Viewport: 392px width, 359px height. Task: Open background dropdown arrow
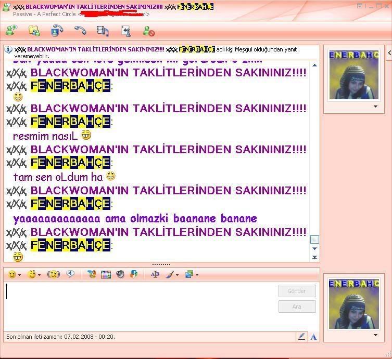click(197, 275)
